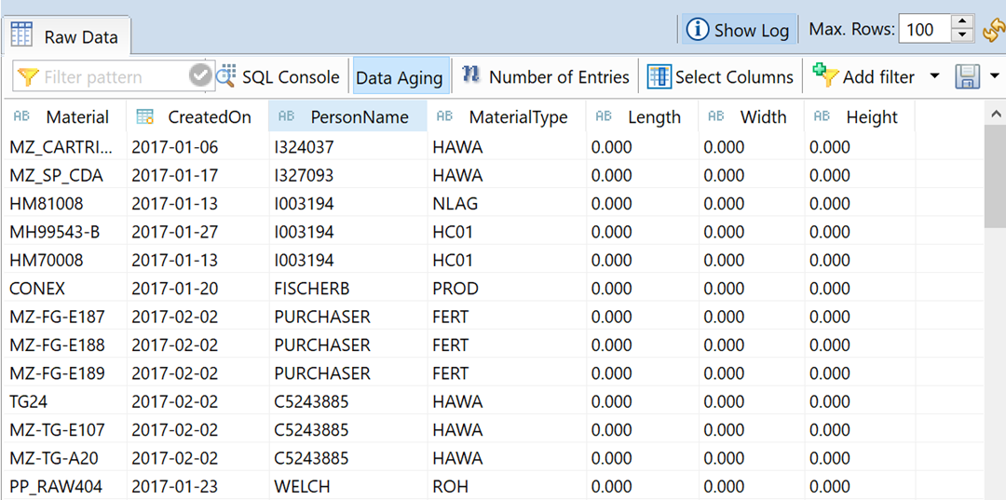Click the Show Log button
Screen dimensions: 1006x500
pos(739,30)
